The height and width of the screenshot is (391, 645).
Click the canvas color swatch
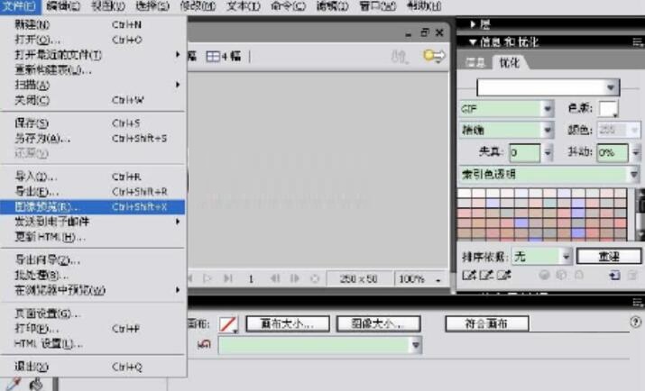229,323
